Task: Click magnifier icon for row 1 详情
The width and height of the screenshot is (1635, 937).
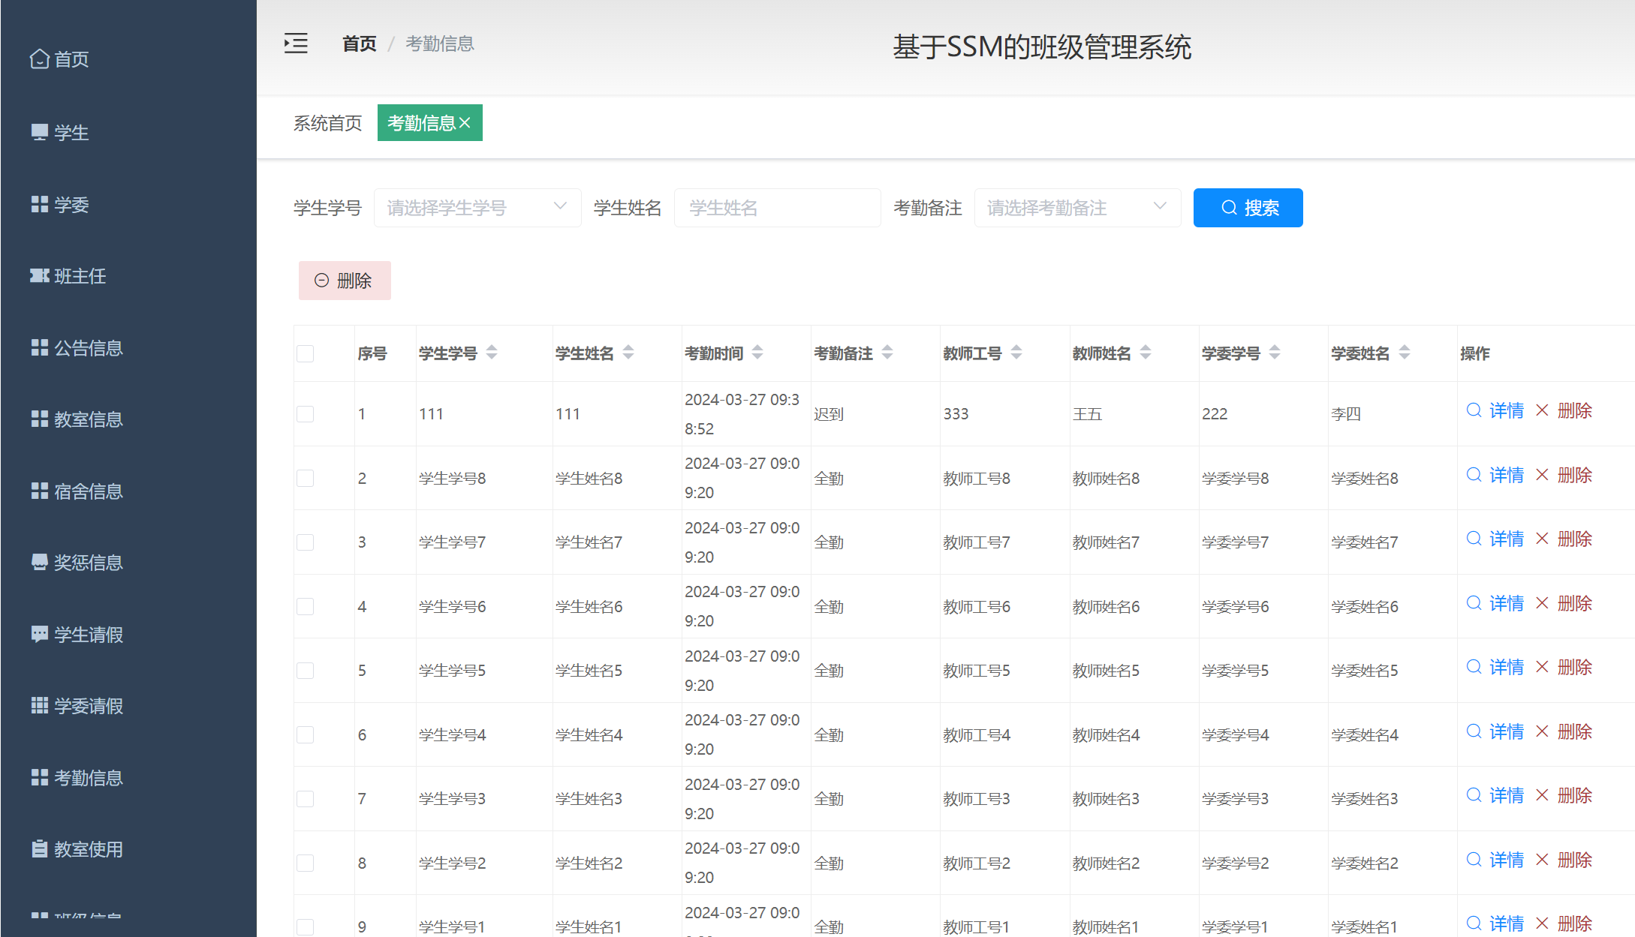Action: coord(1474,410)
